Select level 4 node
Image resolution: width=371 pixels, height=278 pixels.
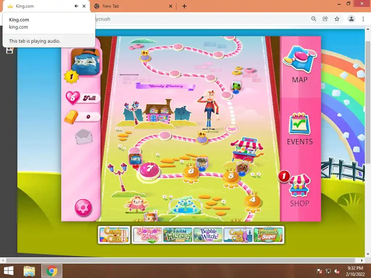tap(253, 201)
